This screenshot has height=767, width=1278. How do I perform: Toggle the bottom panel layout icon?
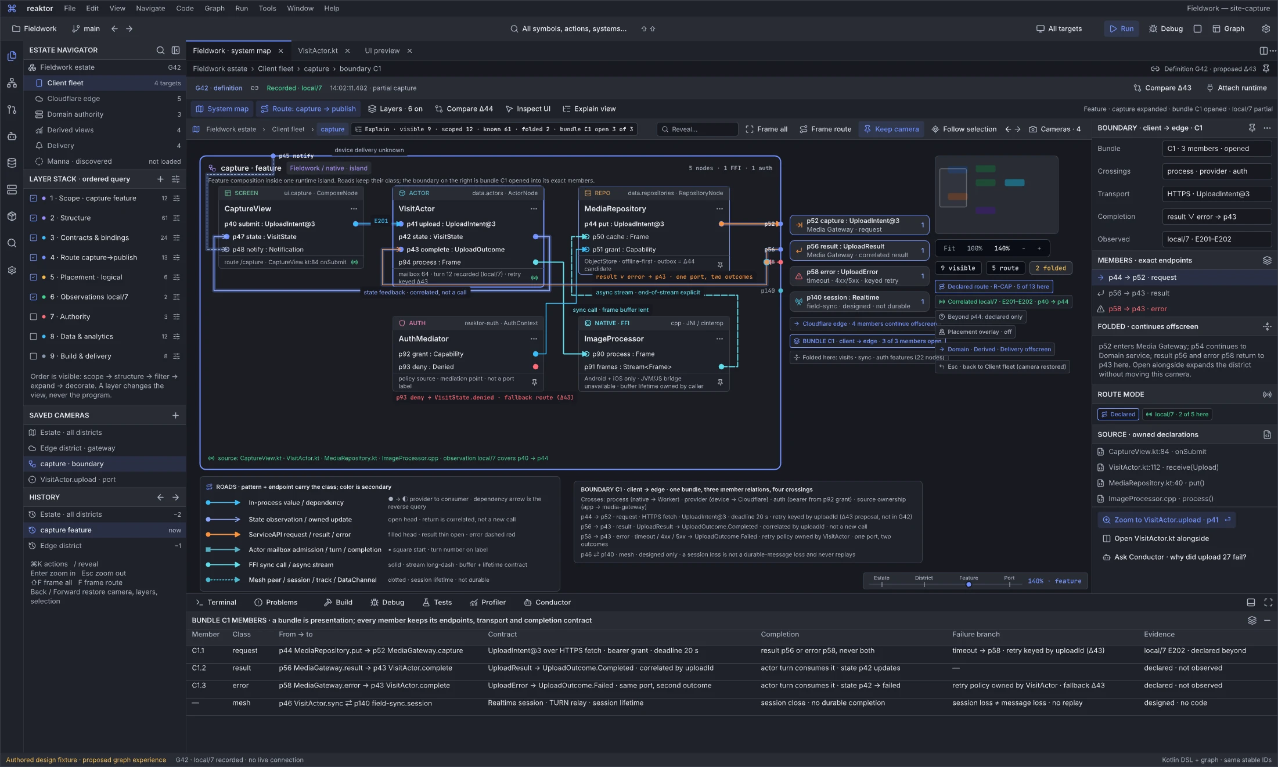[x=1251, y=602]
